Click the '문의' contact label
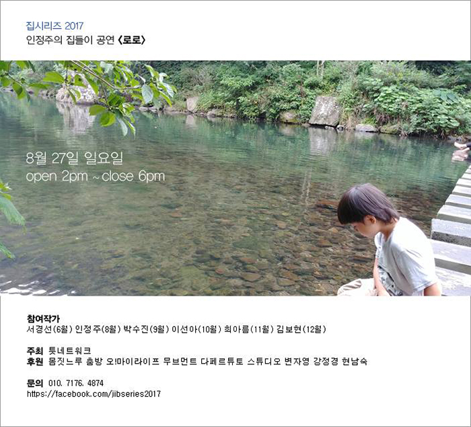The image size is (471, 427). tap(35, 383)
